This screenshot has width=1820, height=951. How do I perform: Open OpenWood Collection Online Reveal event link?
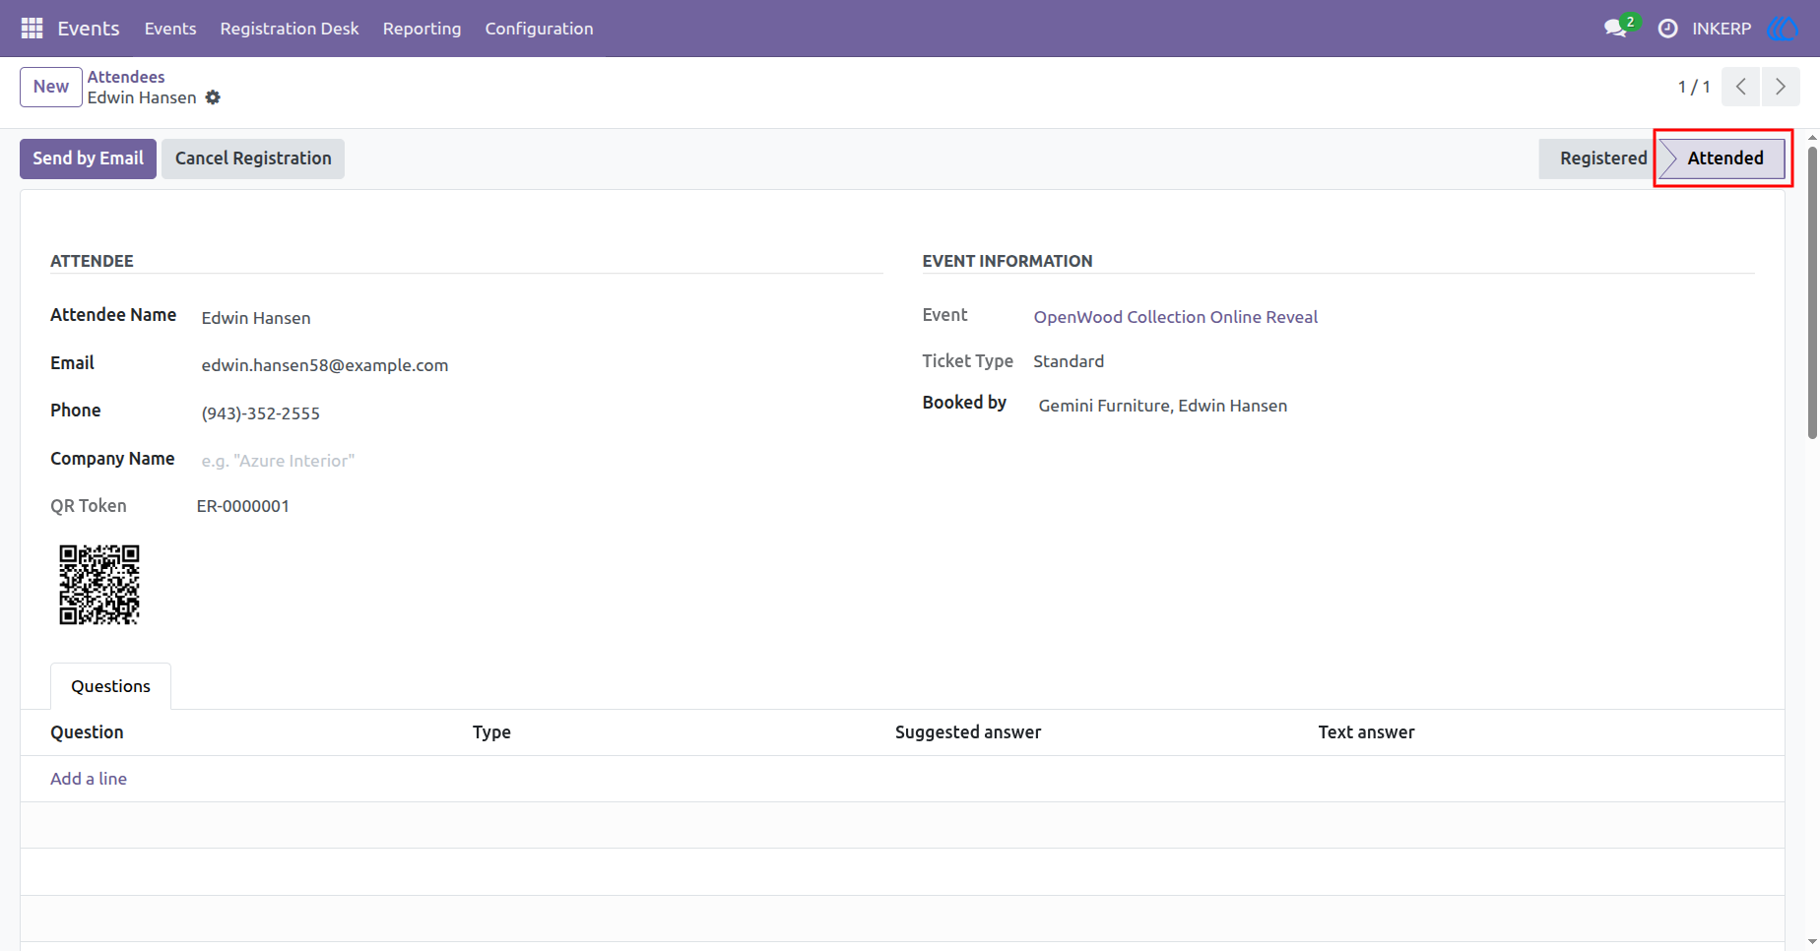1175,317
